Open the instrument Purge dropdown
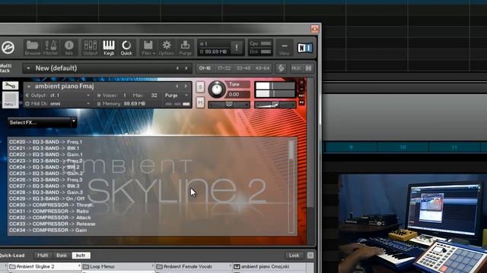The image size is (487, 273). [x=176, y=96]
